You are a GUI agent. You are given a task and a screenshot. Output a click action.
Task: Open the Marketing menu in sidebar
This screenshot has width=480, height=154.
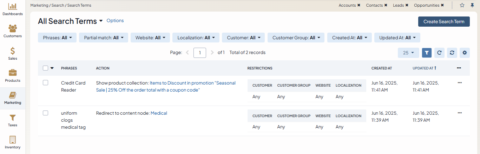pyautogui.click(x=13, y=98)
